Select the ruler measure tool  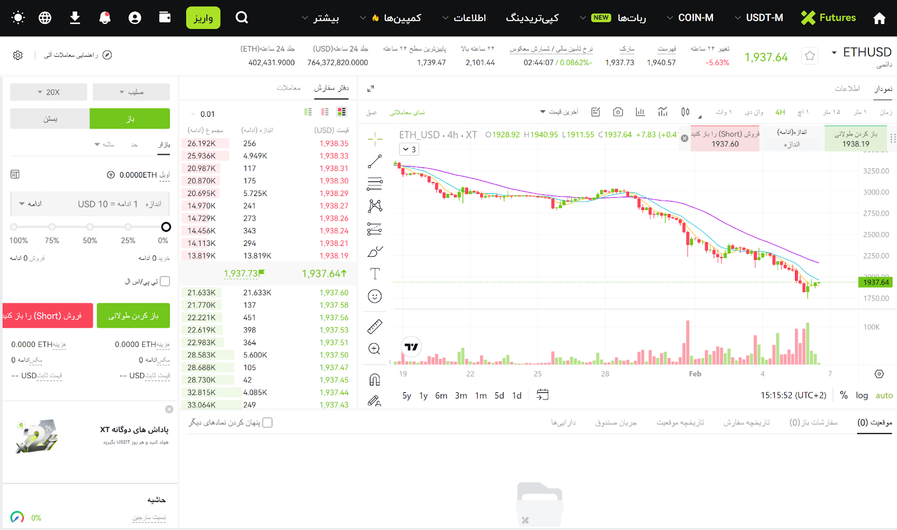pos(374,326)
